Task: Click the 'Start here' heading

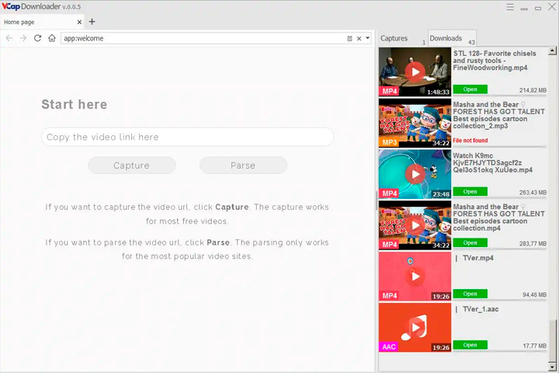Action: coord(75,105)
